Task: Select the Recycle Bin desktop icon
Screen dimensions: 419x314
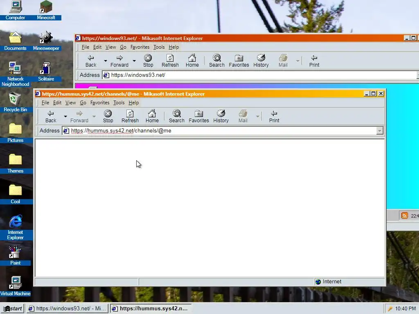Action: point(15,102)
